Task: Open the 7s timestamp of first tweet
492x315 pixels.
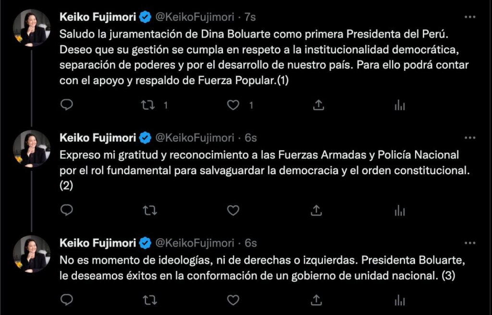Action: pyautogui.click(x=250, y=17)
